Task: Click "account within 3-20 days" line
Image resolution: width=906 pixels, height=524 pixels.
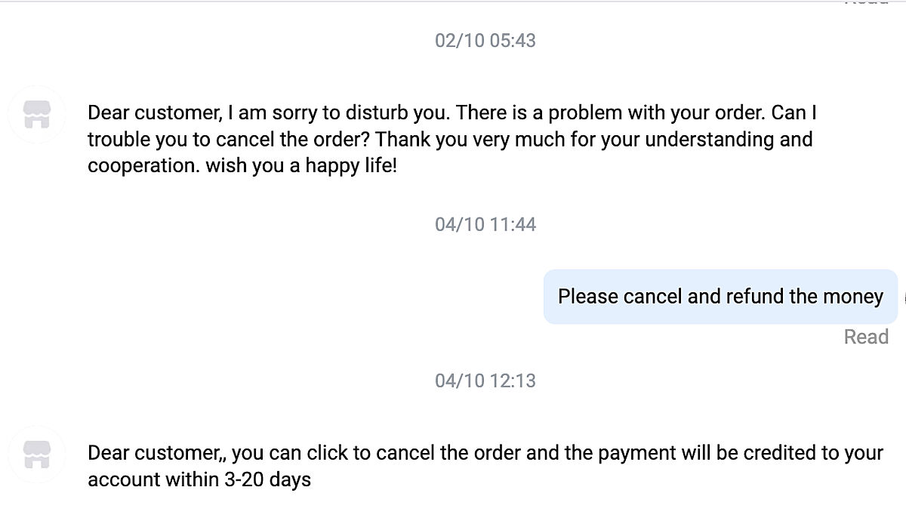Action: 199,479
